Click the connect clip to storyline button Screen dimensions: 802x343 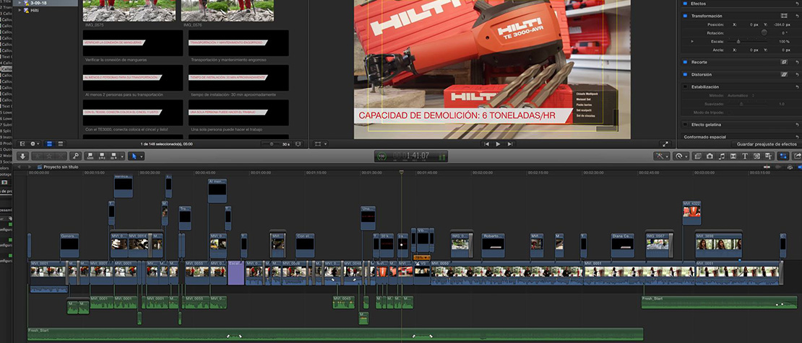(x=90, y=156)
